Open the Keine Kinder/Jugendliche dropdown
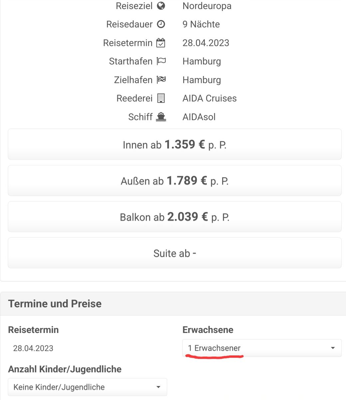This screenshot has width=346, height=400. point(87,387)
